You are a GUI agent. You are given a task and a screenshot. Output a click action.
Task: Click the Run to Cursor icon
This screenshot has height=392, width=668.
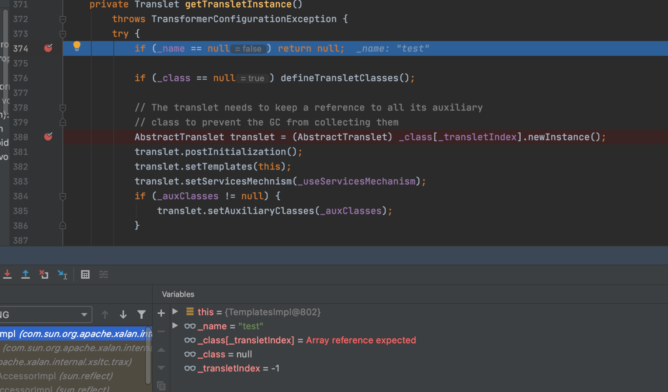pyautogui.click(x=62, y=274)
